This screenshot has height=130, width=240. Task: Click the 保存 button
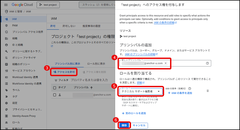[124, 125]
